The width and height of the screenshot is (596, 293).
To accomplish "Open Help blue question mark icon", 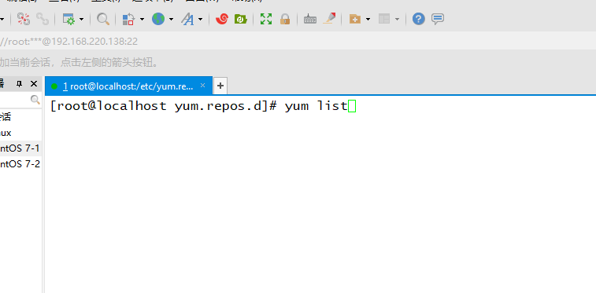I will (419, 19).
